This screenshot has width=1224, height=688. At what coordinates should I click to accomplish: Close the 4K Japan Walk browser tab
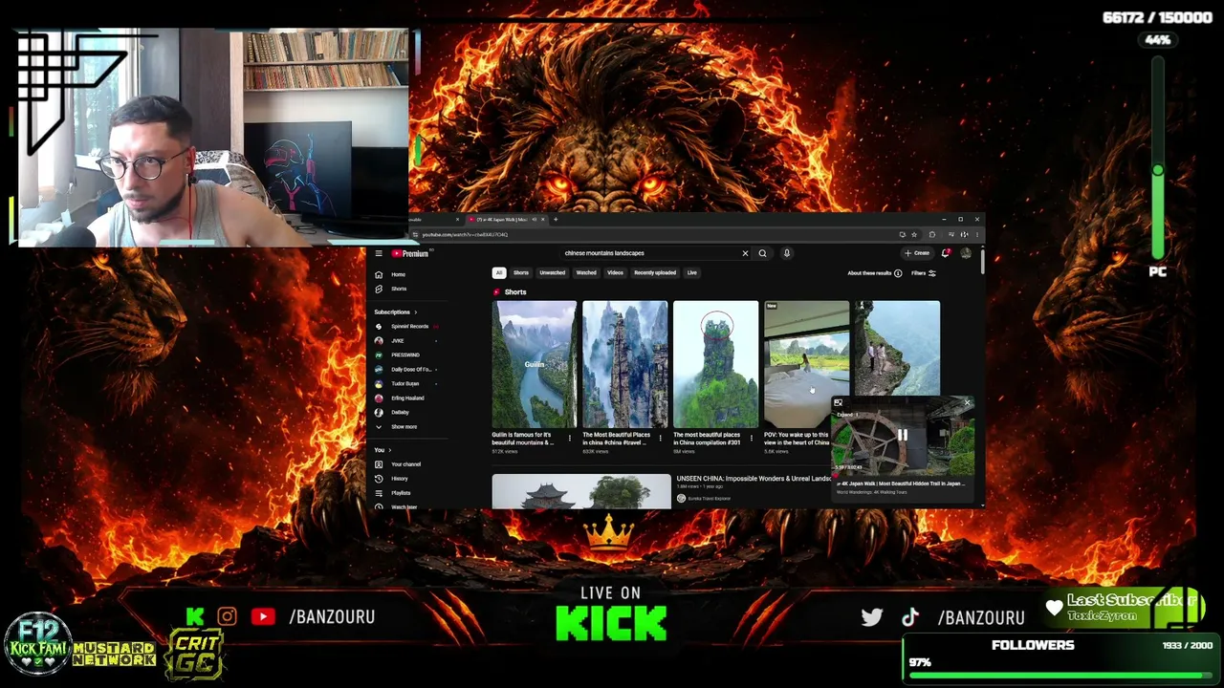pos(542,220)
